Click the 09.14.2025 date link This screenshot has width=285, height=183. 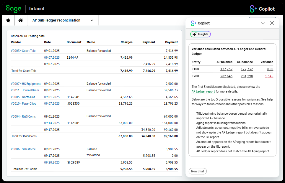pos(52,123)
